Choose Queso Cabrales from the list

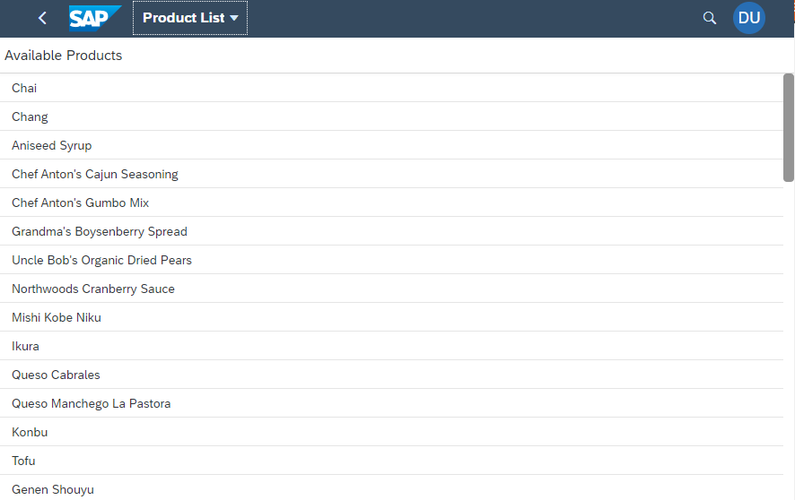56,375
